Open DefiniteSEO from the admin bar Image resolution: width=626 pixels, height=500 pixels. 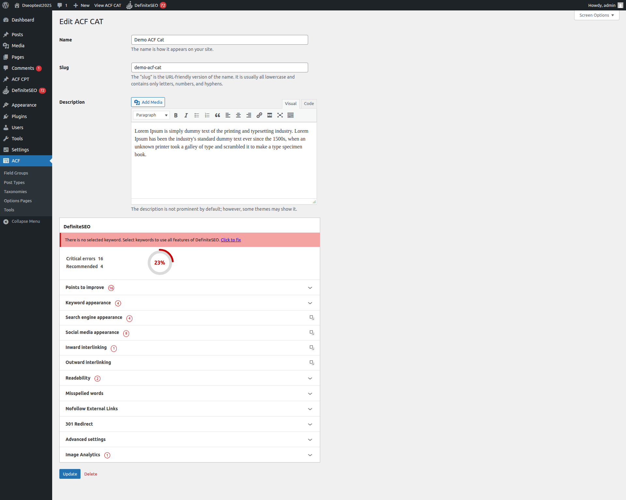coord(146,5)
